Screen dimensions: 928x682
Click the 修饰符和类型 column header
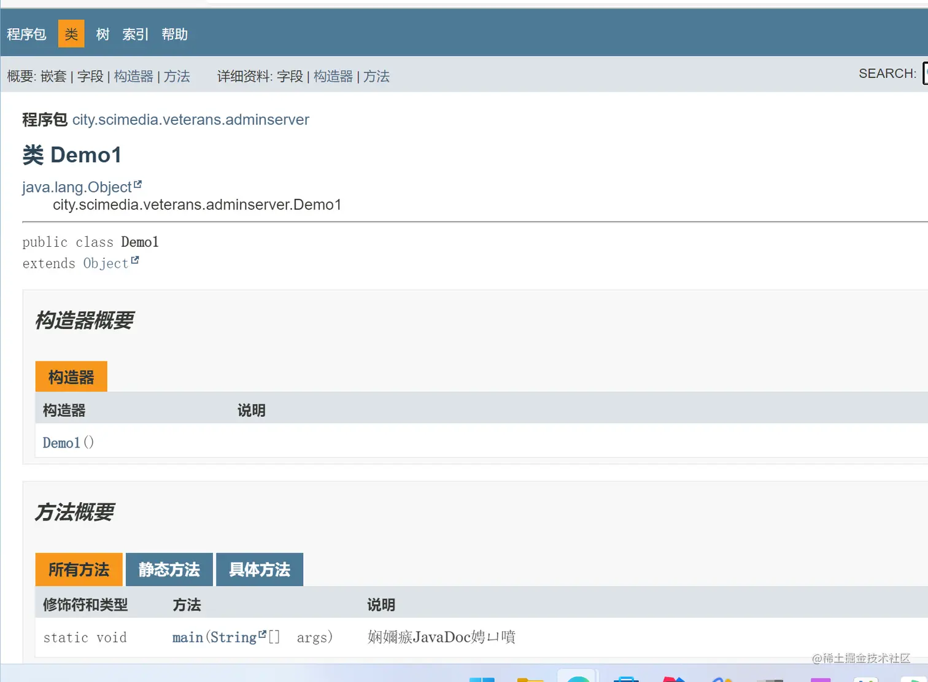pos(85,605)
